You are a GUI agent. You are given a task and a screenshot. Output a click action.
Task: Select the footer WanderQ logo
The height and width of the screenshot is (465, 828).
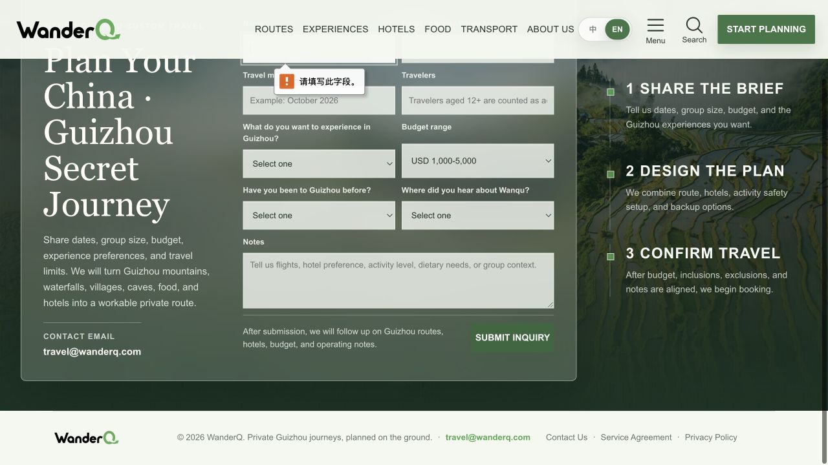click(87, 438)
